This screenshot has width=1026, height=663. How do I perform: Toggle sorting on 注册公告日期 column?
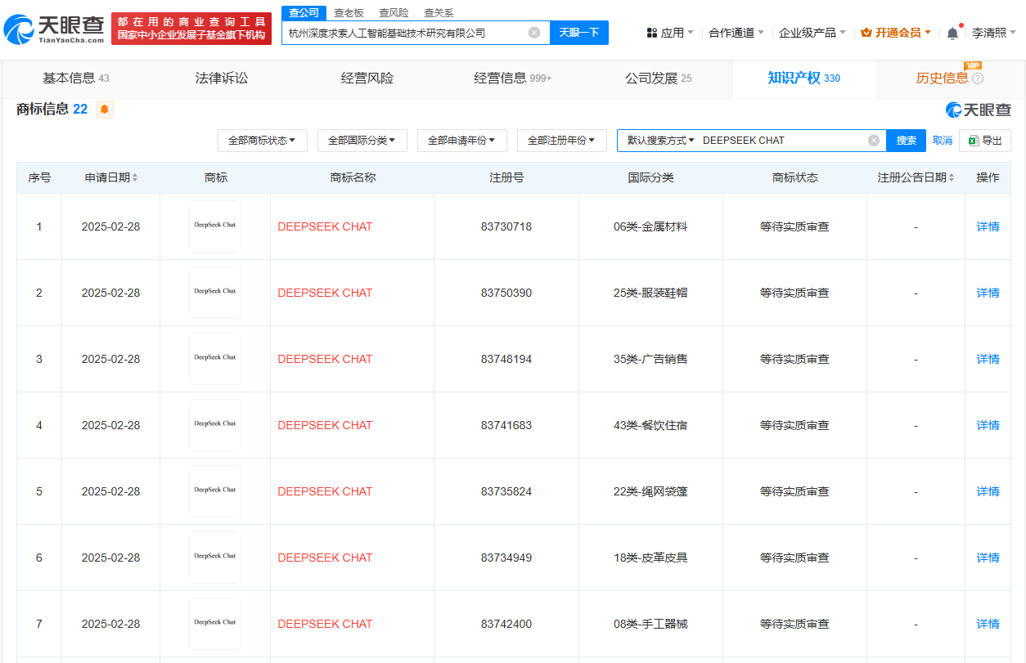(x=951, y=177)
